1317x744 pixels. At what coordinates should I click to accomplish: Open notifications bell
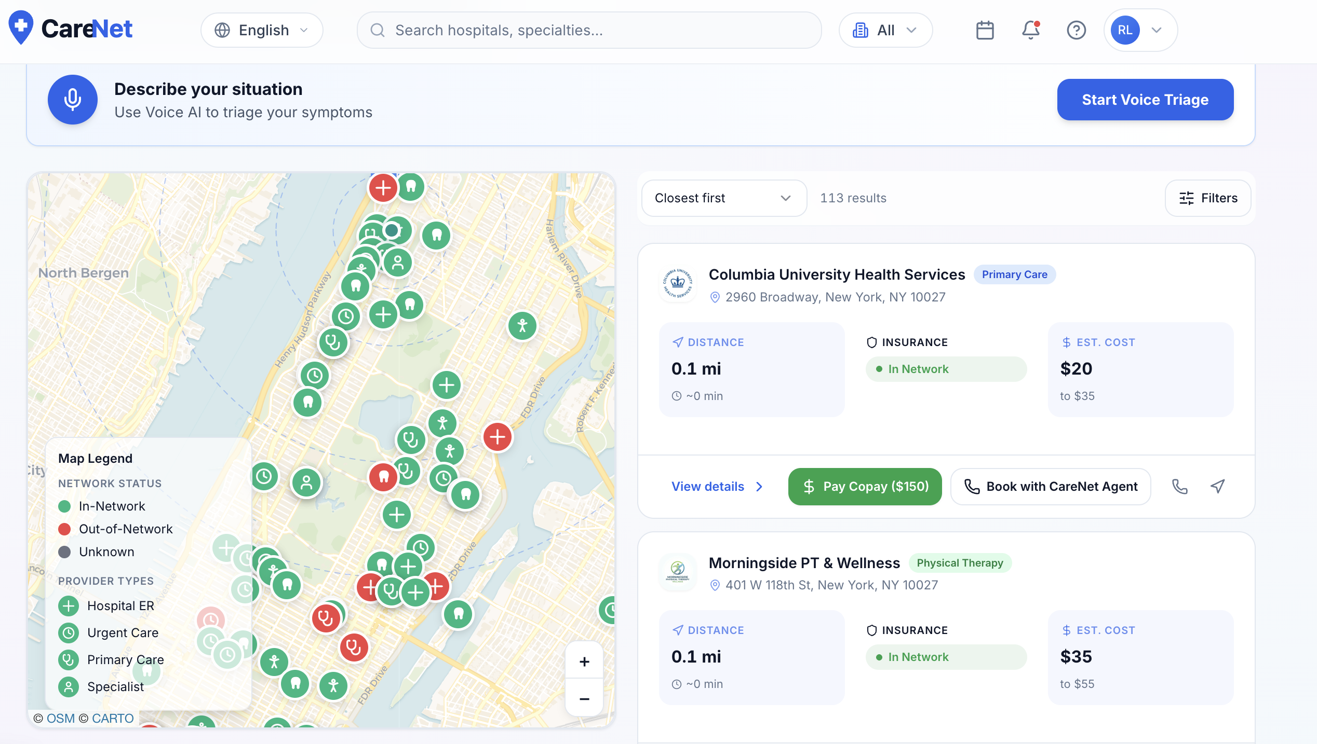[x=1031, y=30]
